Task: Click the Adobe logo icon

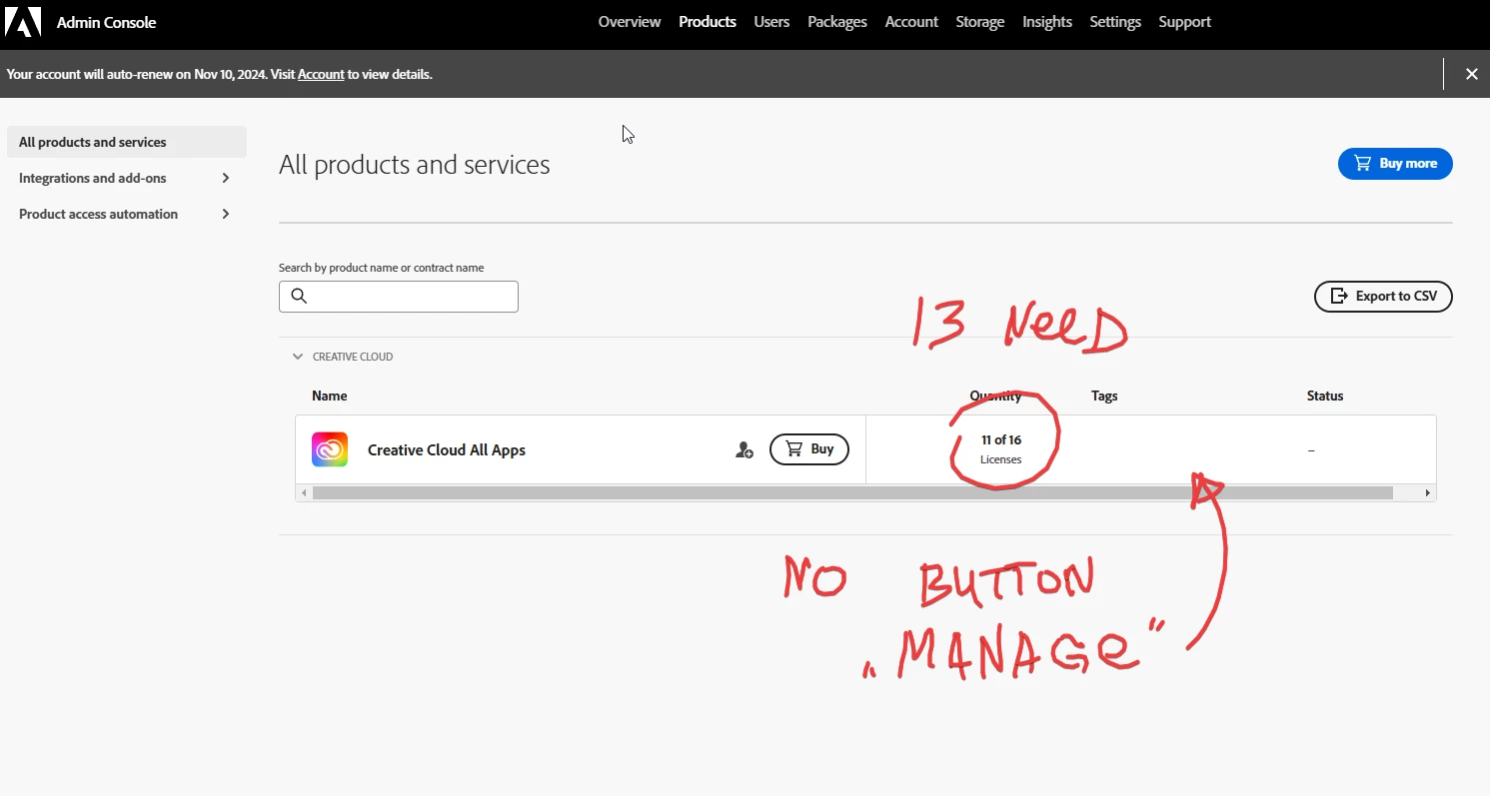Action: pyautogui.click(x=23, y=22)
